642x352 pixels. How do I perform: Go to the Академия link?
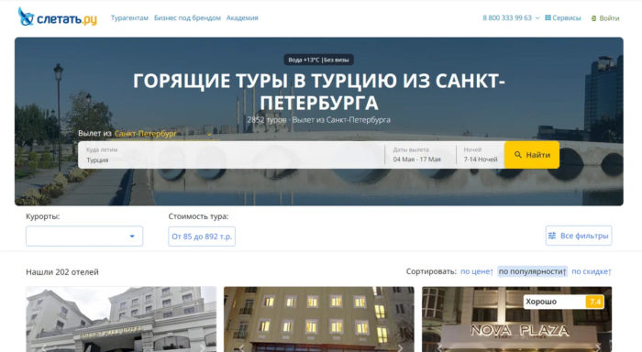coord(242,17)
